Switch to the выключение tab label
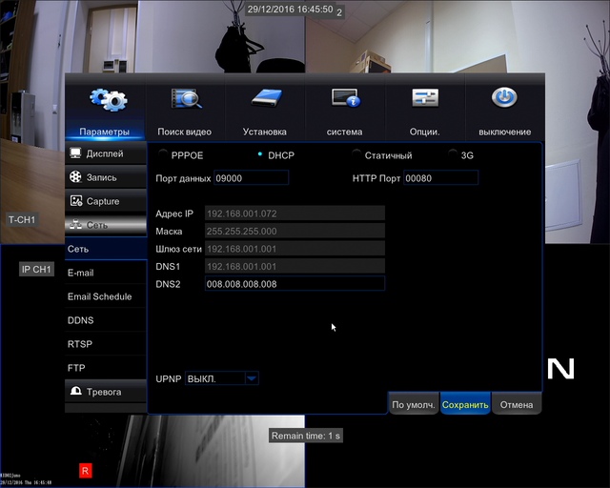 (x=504, y=132)
